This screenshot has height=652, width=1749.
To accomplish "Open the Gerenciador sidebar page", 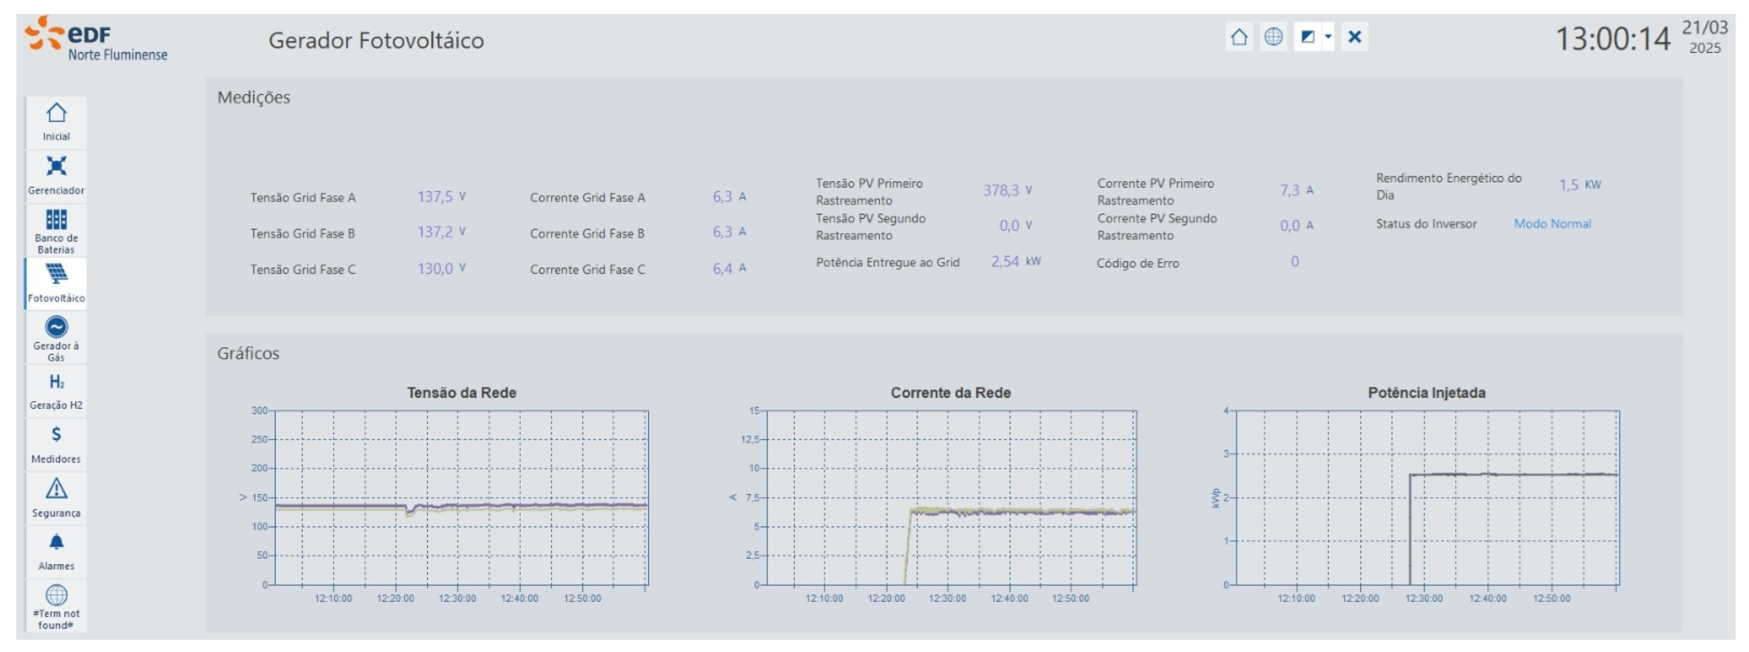I will (x=57, y=174).
